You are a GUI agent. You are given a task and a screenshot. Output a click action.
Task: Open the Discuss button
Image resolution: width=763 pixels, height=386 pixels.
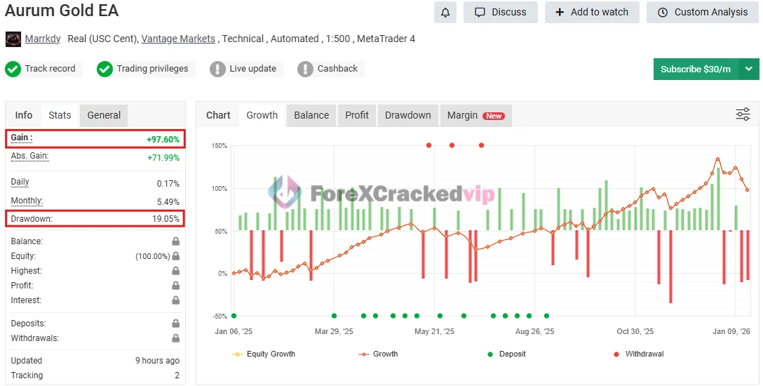coord(501,12)
